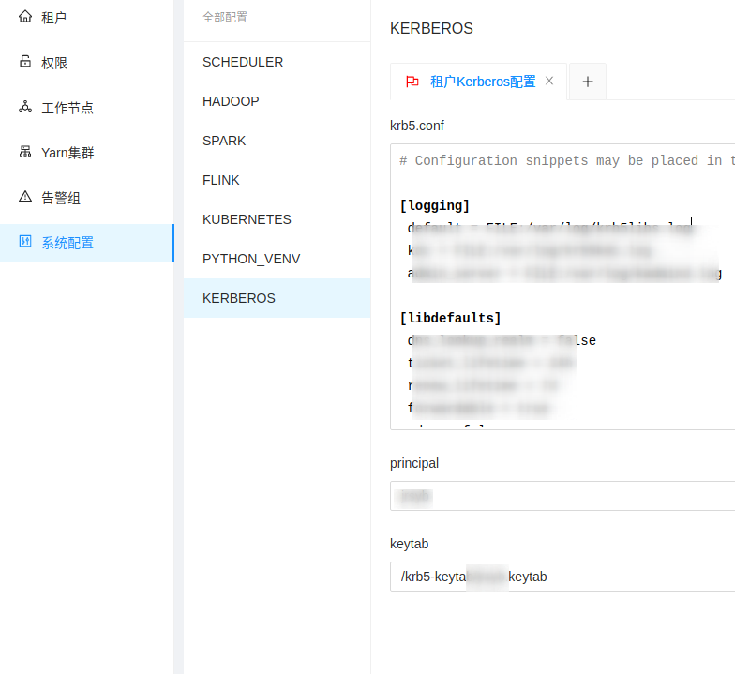Click the krb5.conf label
Image resolution: width=735 pixels, height=674 pixels.
click(x=416, y=126)
